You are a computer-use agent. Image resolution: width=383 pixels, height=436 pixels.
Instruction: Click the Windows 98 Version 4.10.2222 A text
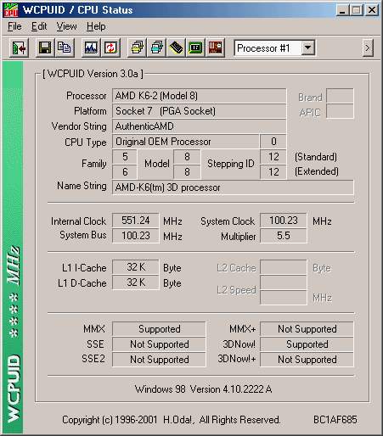(x=203, y=389)
